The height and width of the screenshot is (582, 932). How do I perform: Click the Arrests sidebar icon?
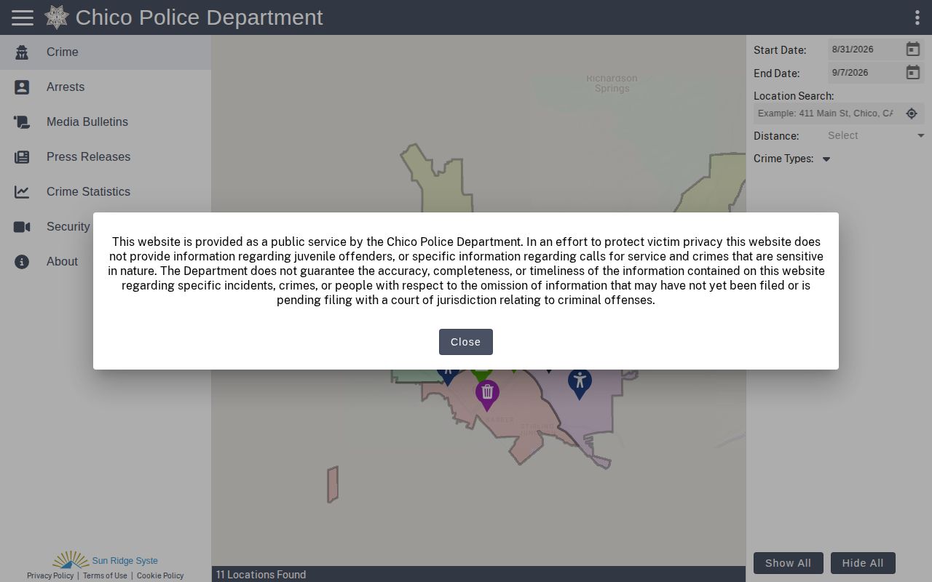(x=22, y=87)
